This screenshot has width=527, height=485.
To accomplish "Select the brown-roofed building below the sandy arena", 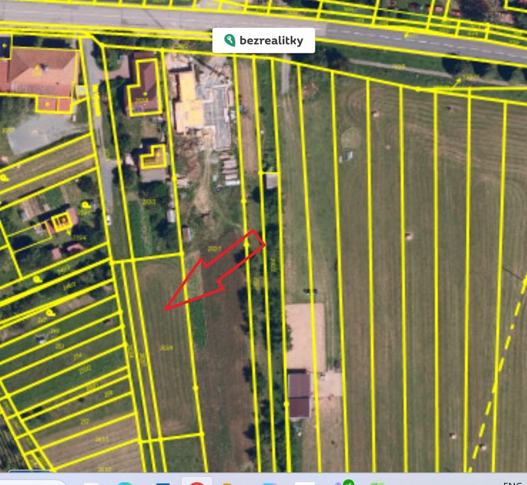I will (299, 393).
